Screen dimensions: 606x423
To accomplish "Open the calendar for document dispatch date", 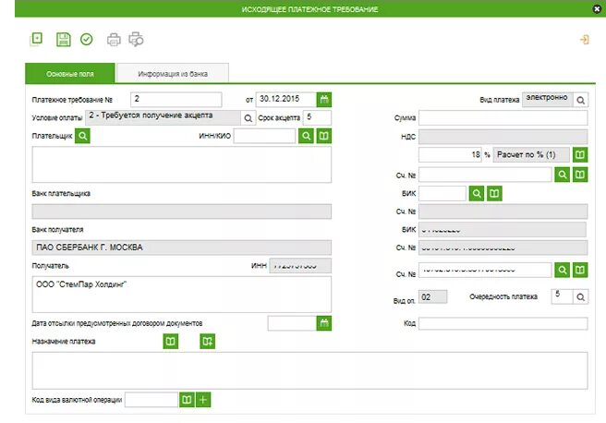I will tap(324, 323).
